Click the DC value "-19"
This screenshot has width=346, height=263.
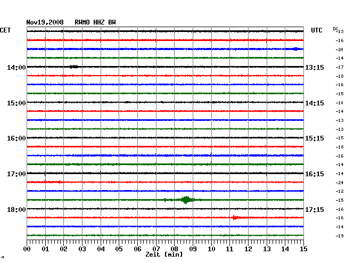point(340,236)
